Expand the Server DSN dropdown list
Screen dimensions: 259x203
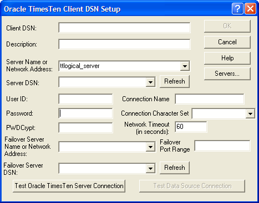click(x=150, y=82)
